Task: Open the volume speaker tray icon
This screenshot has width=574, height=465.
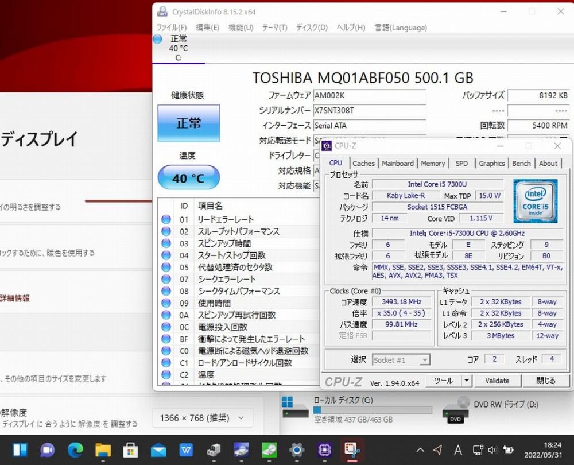Action: point(492,450)
